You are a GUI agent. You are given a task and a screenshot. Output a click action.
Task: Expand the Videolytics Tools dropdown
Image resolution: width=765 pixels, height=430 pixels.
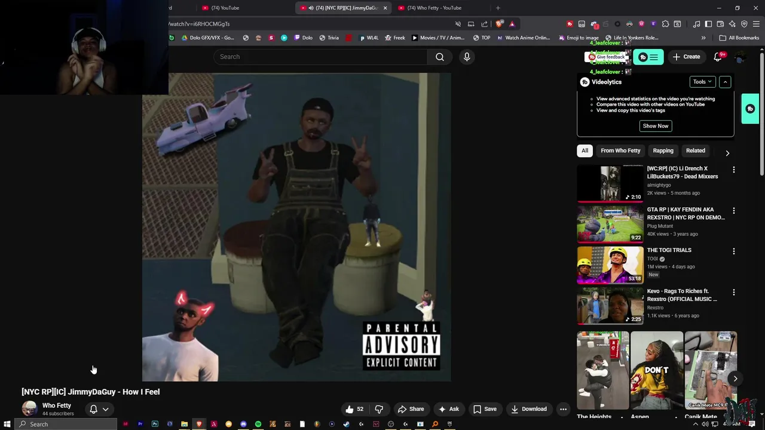coord(702,82)
